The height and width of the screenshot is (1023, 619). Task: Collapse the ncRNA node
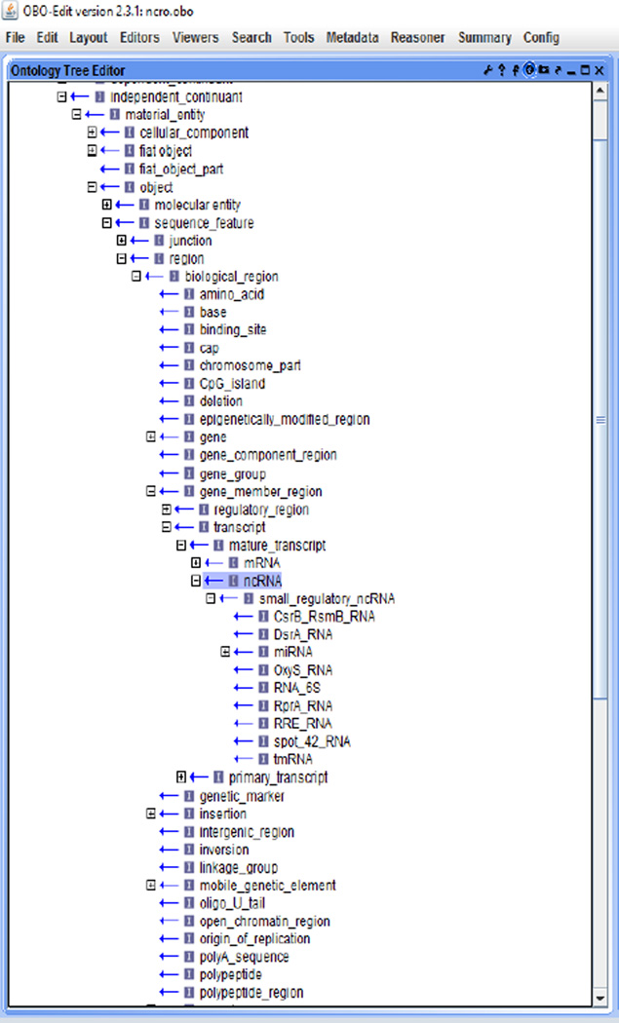(x=196, y=581)
